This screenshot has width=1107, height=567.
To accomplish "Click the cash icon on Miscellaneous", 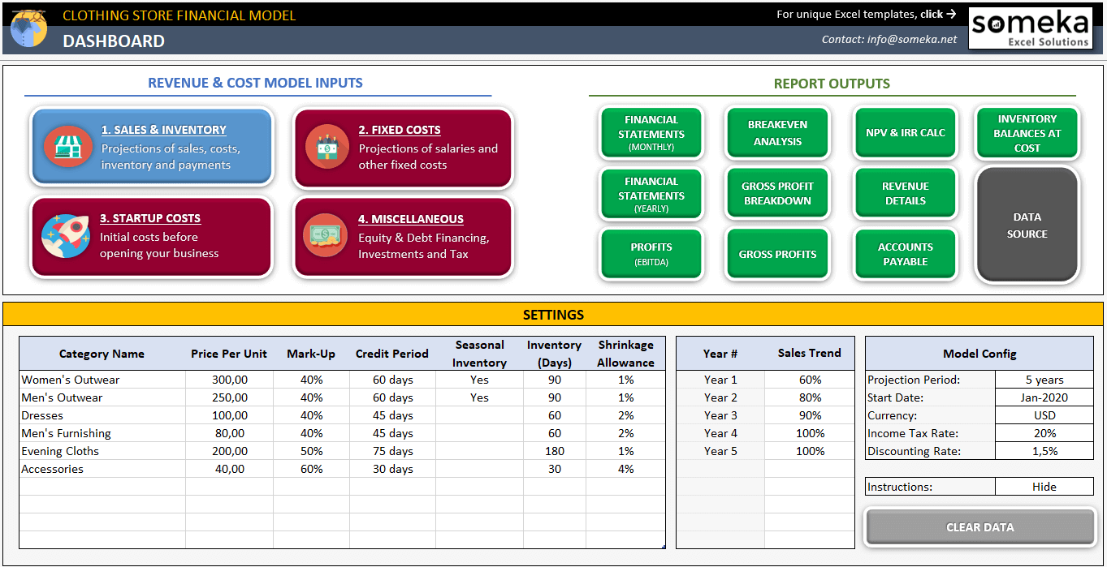I will click(326, 237).
